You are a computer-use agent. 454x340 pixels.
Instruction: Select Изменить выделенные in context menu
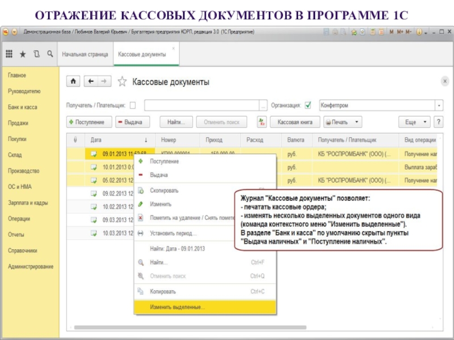click(178, 307)
